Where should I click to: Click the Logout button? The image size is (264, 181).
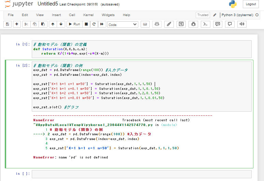point(251,4)
